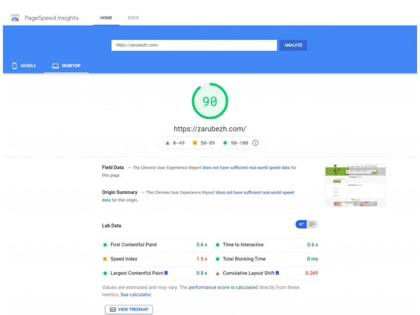Click red triangle of Cumulative Layout Shift
Screen dimensions: 420x315
pos(218,273)
